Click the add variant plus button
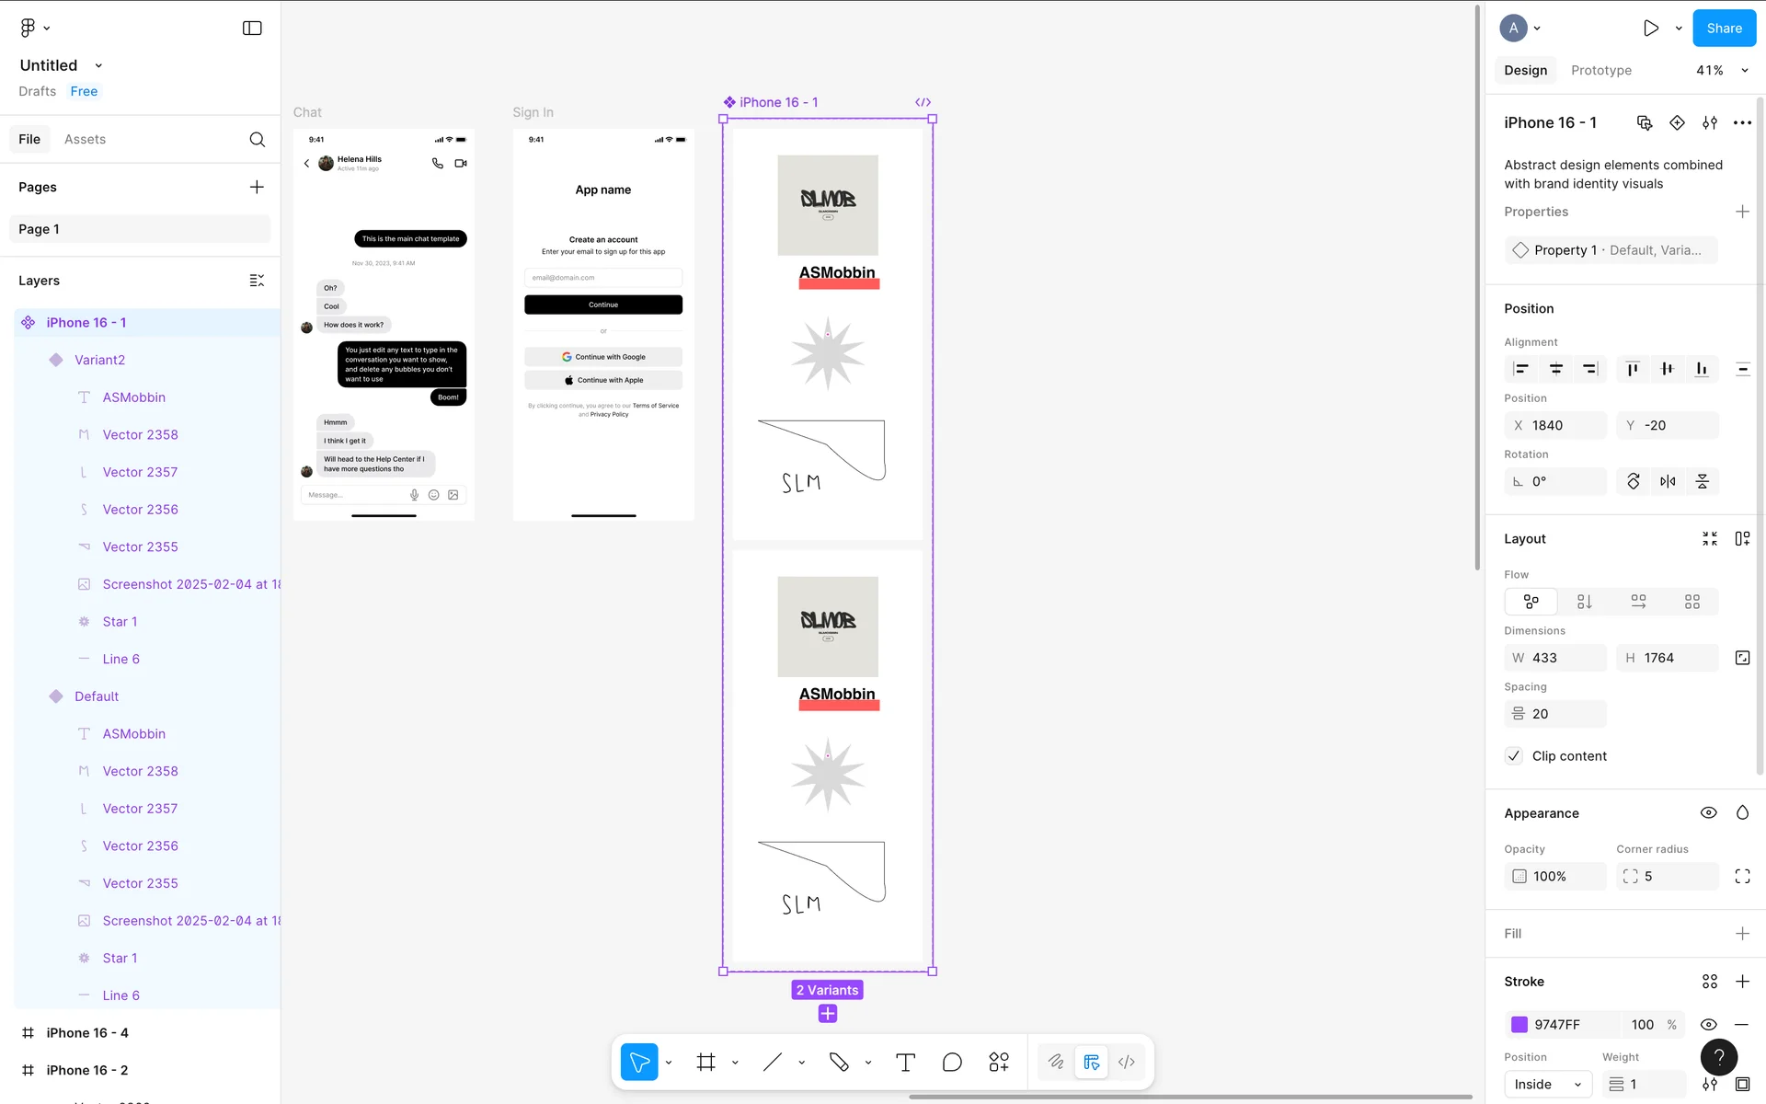1766x1104 pixels. [828, 1014]
